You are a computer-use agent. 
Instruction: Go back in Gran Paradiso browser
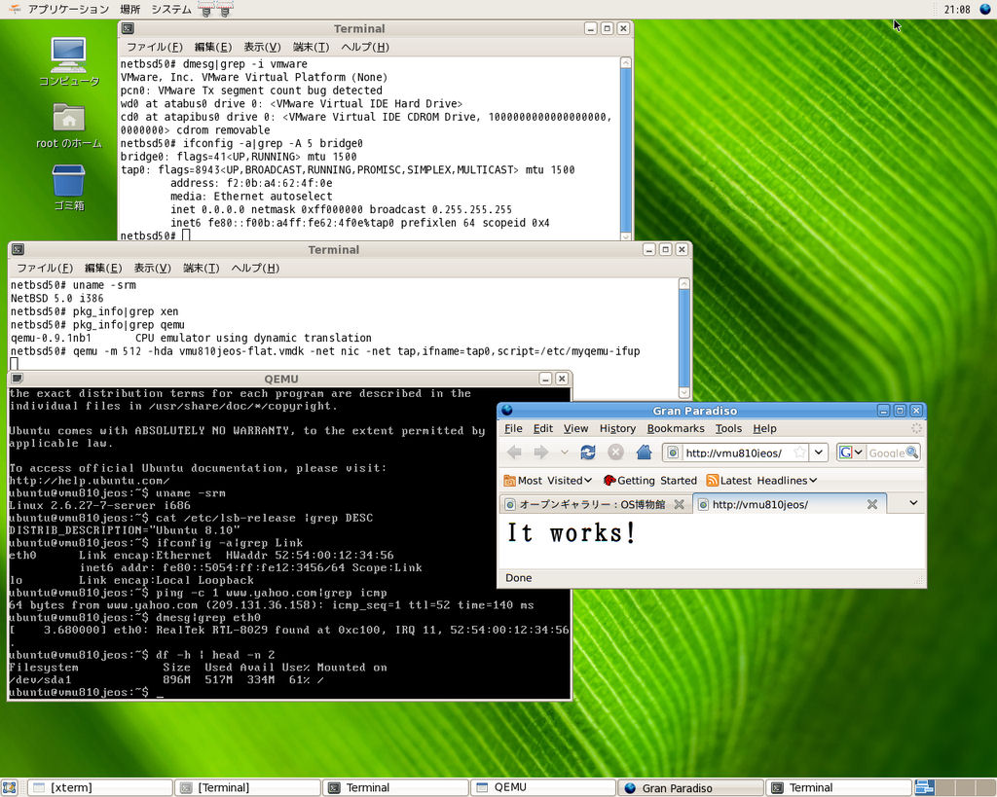pyautogui.click(x=514, y=452)
